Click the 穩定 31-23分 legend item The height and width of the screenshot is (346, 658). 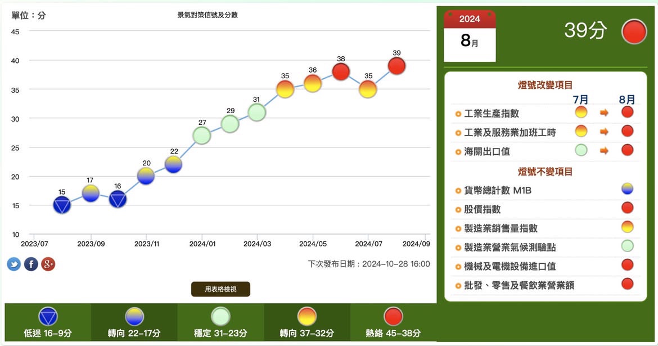coord(220,322)
